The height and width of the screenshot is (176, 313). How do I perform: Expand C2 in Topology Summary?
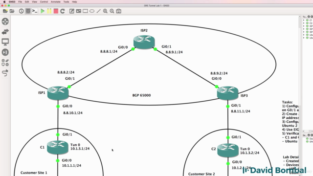click(304, 23)
